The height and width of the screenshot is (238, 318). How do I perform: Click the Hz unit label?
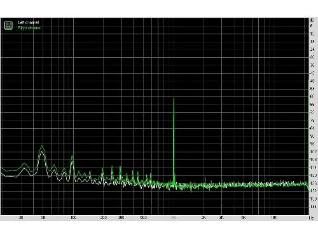point(311,218)
